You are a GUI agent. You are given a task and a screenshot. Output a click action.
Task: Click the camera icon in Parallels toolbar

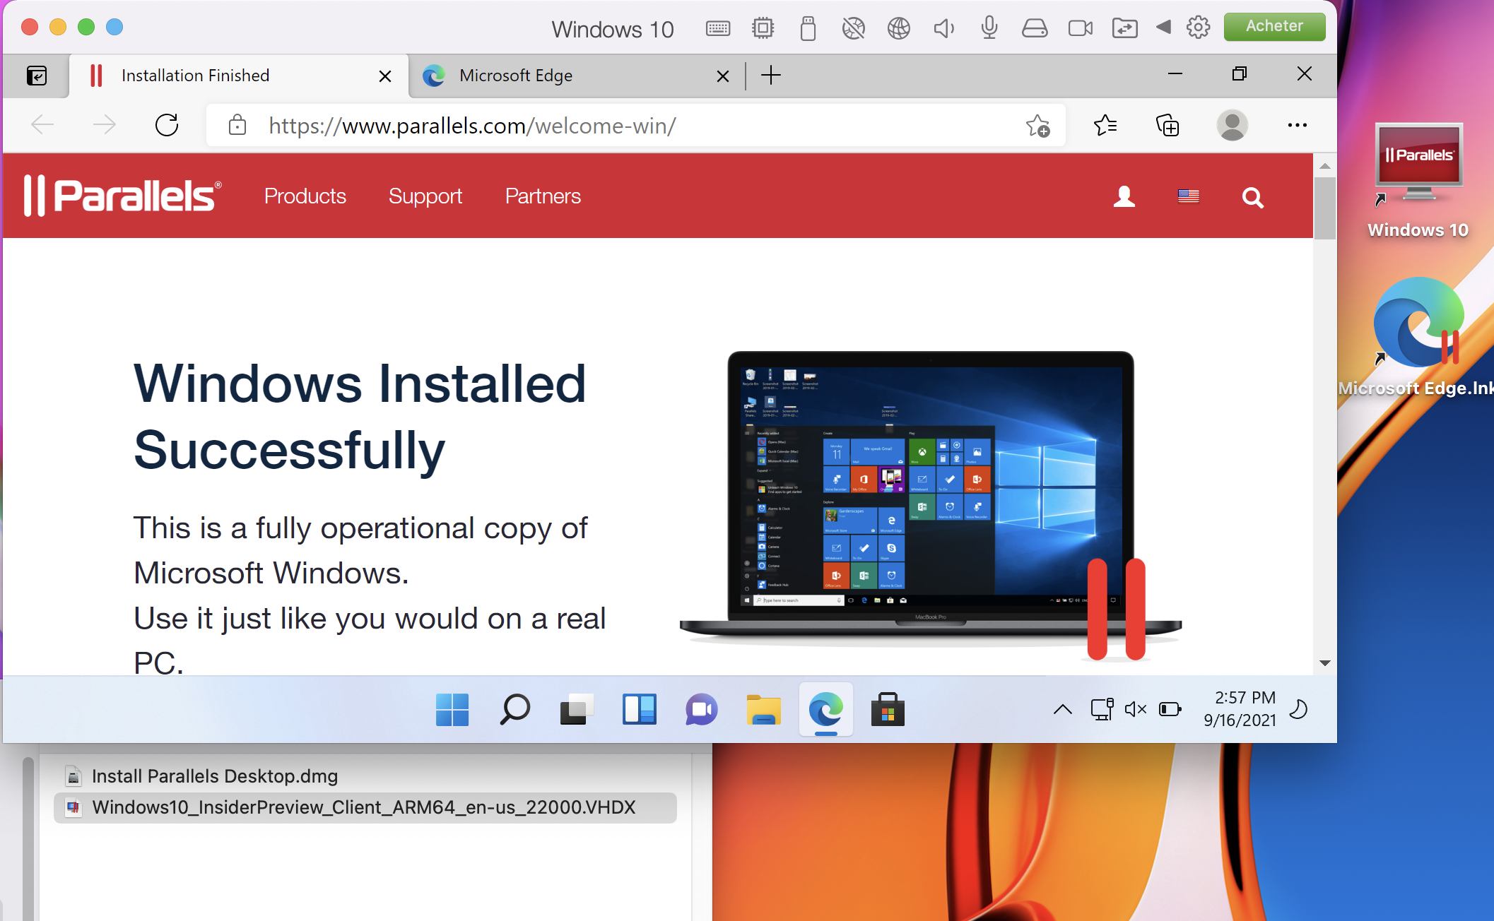tap(1080, 28)
